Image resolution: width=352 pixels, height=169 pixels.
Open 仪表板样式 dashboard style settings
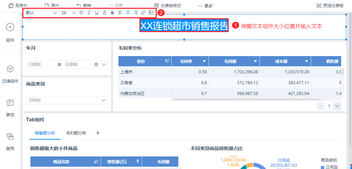pyautogui.click(x=168, y=6)
